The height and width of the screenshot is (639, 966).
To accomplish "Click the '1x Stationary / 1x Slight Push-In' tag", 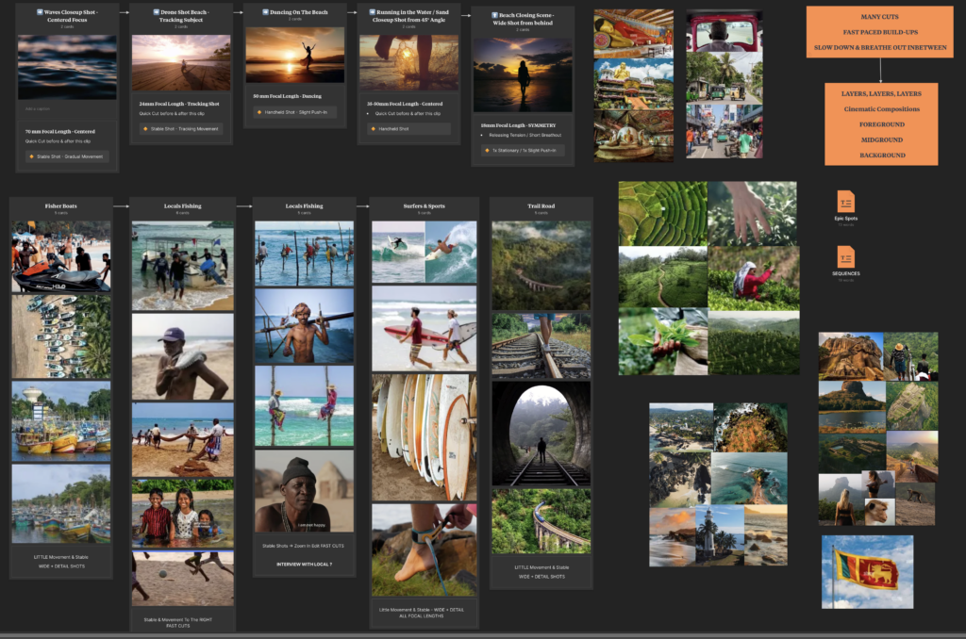I will click(x=522, y=150).
